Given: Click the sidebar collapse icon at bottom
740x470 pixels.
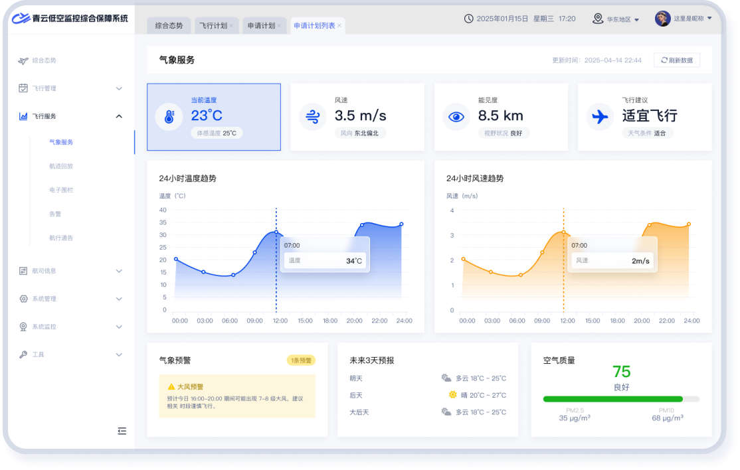Looking at the screenshot, I should coord(122,431).
